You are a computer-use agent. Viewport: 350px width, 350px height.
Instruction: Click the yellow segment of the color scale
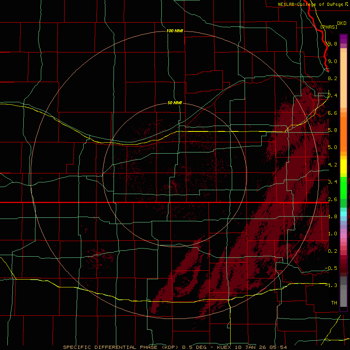(343, 166)
